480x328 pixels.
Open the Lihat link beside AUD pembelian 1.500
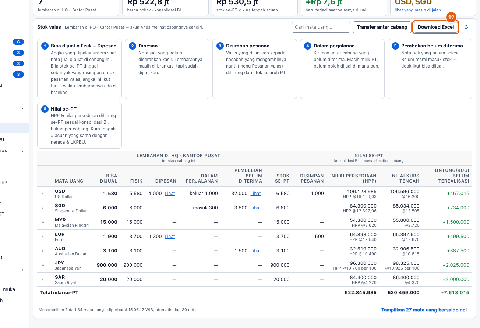pos(255,251)
